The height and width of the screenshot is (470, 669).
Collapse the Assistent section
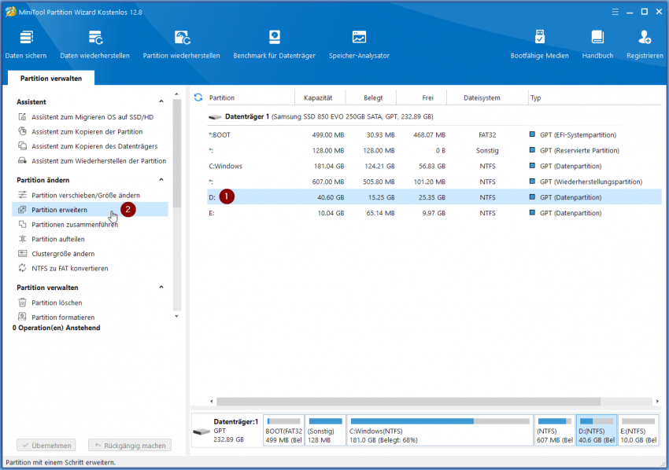click(162, 101)
